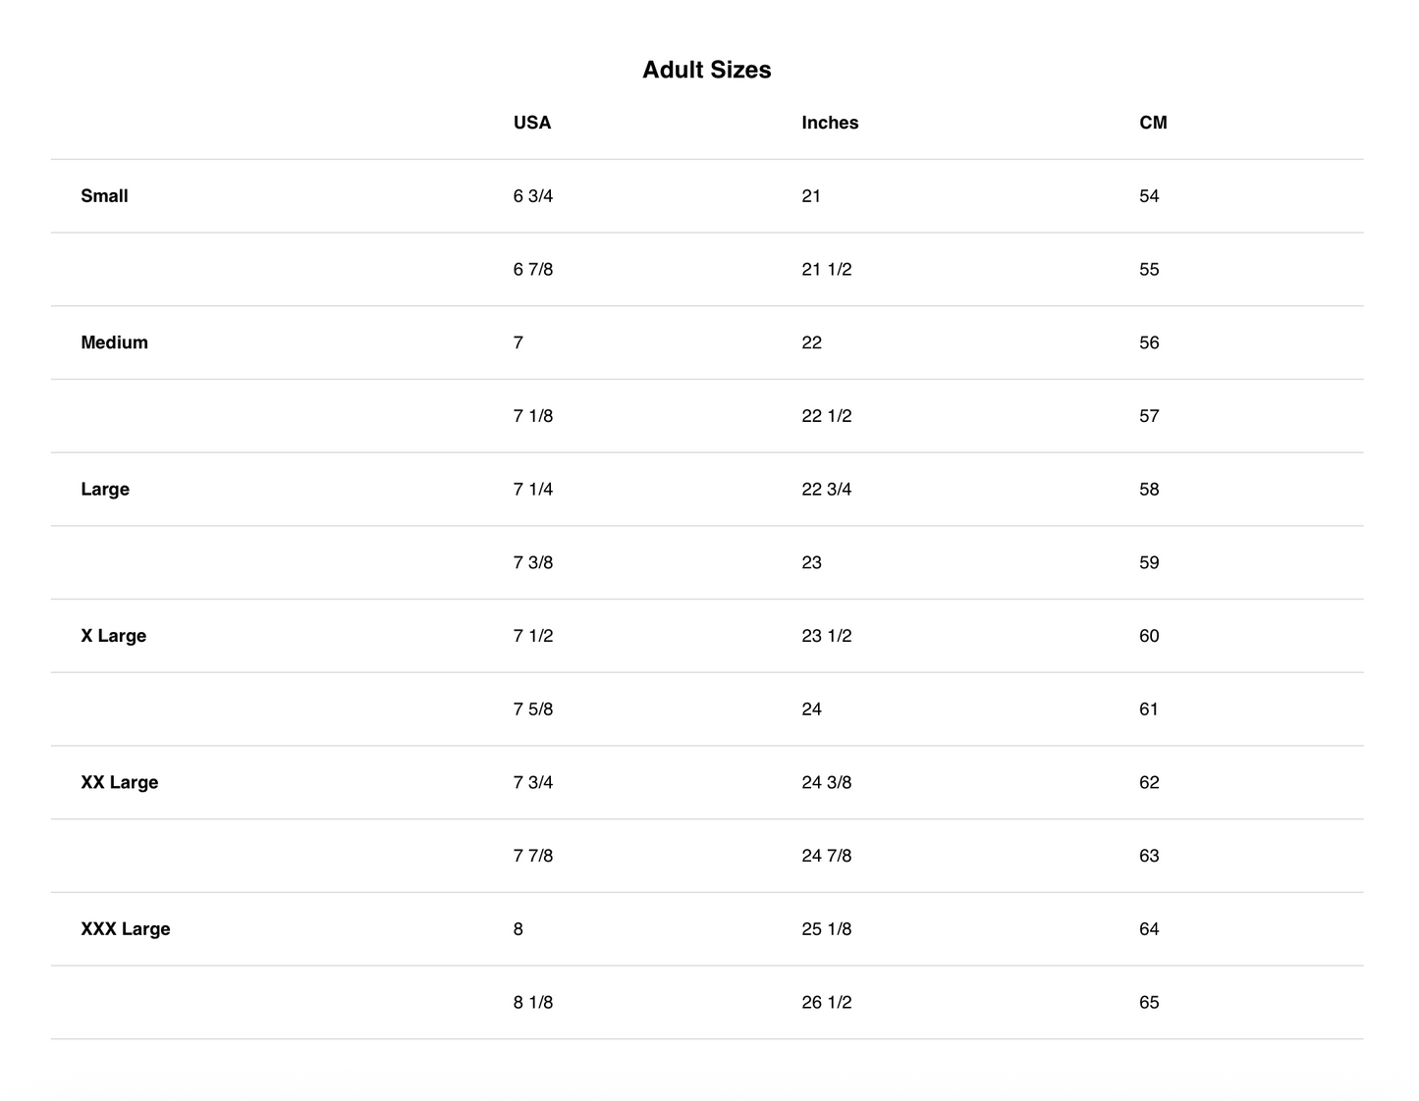Click the USA size 8 1/8 cell

click(532, 1003)
